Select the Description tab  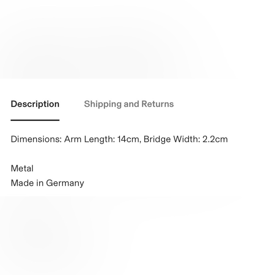click(x=35, y=104)
